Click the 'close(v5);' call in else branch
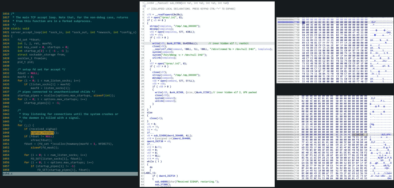394x188 pixels. [x=156, y=118]
